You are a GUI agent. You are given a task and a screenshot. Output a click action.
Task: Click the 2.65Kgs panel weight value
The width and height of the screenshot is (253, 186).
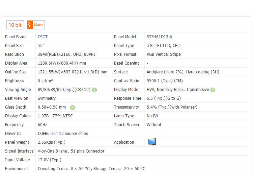point(52,142)
